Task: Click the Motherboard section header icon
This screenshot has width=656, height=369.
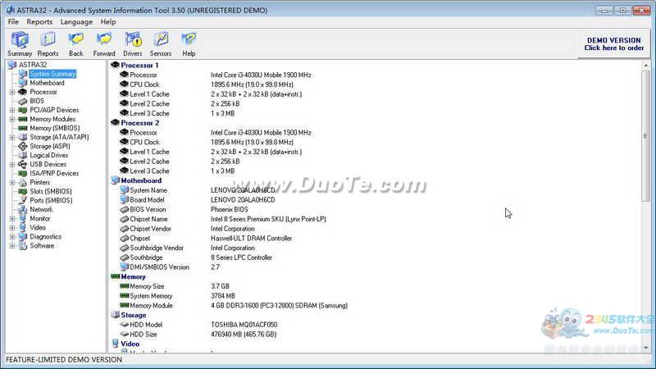Action: [115, 180]
